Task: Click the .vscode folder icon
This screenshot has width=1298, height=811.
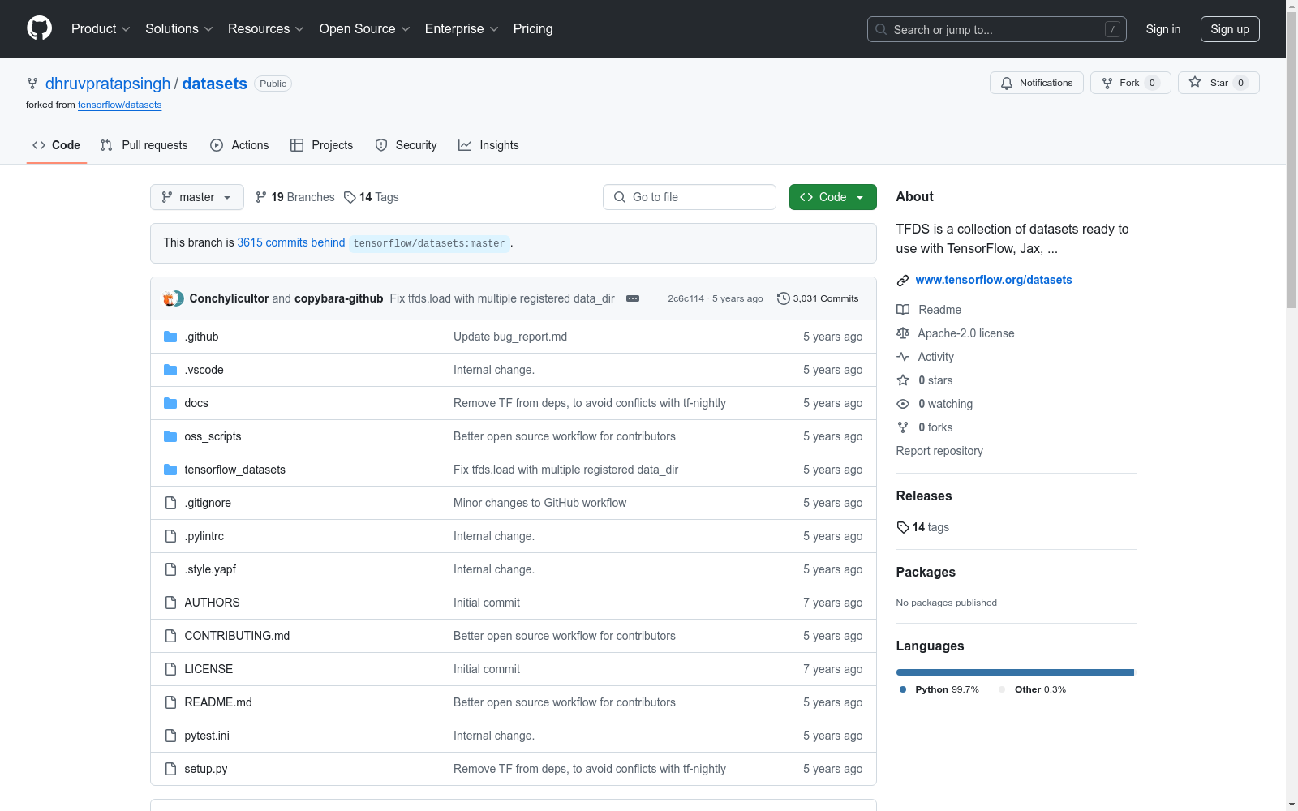Action: pos(170,370)
